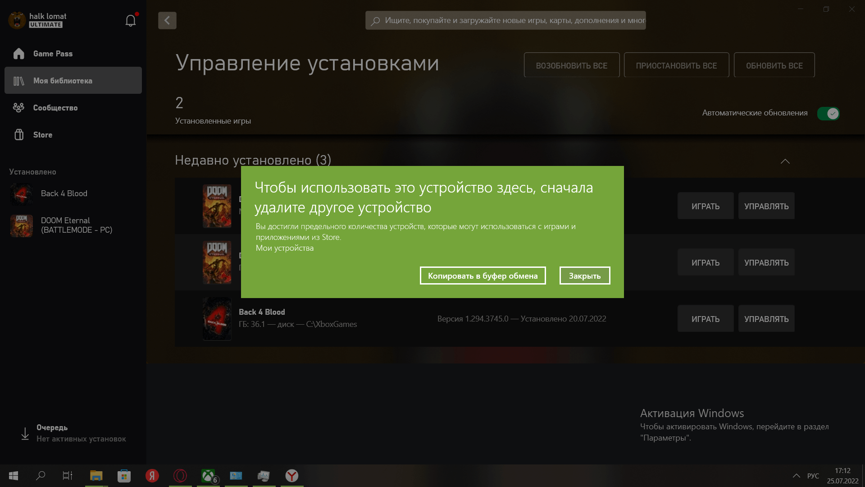
Task: Click Закрыть button in dialog
Action: [x=585, y=276]
